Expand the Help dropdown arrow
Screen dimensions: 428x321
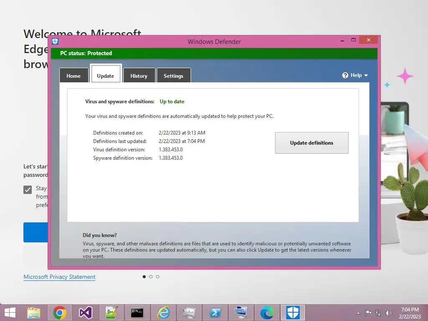tap(366, 75)
